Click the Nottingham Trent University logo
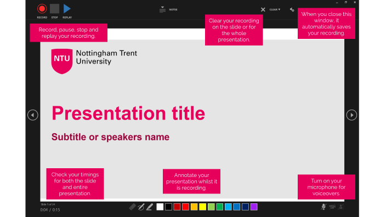This screenshot has height=217, width=386. click(94, 61)
